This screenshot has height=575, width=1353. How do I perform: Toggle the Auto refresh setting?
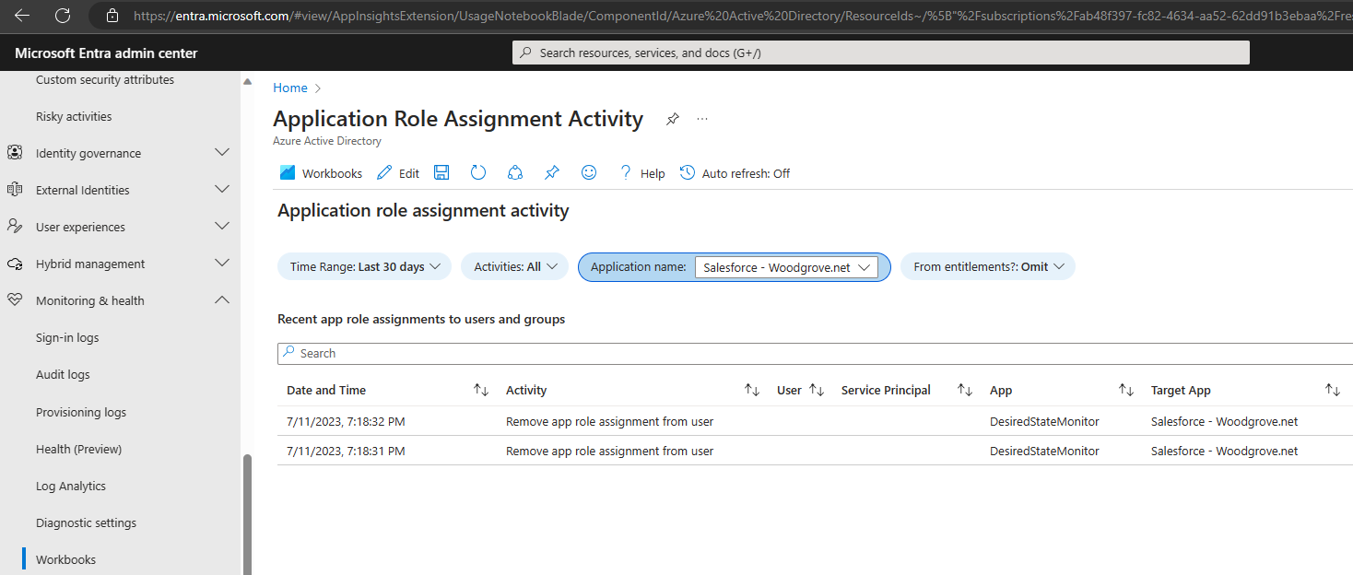pos(735,173)
